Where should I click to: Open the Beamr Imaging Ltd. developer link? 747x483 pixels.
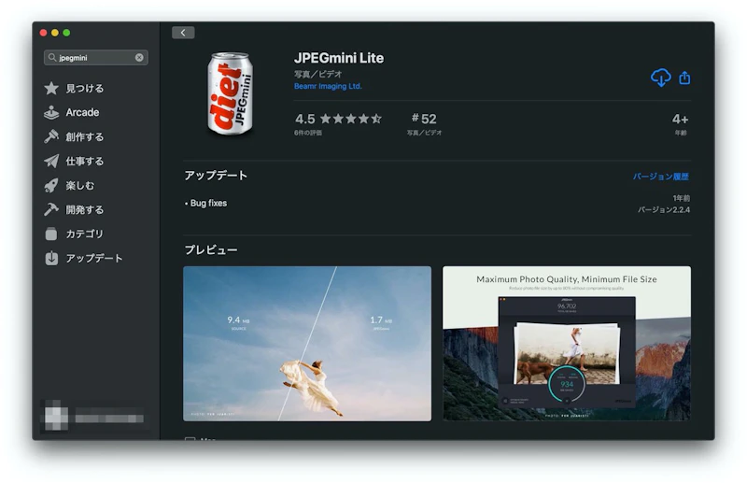pyautogui.click(x=328, y=86)
